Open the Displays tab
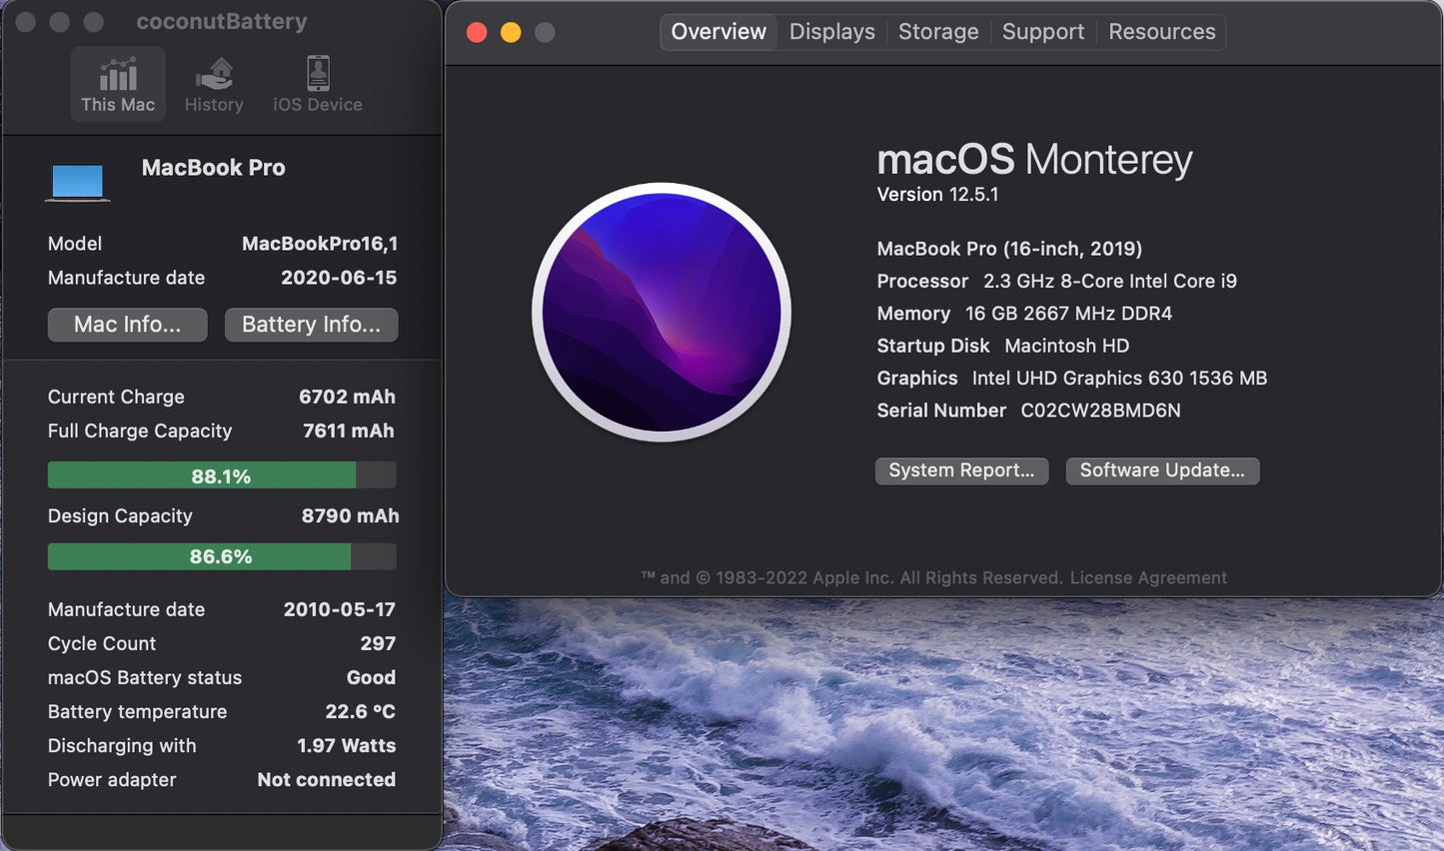 point(831,31)
